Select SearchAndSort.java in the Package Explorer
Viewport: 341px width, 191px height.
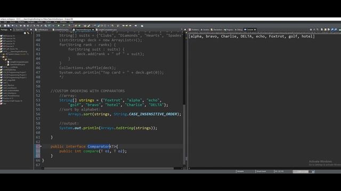tap(17, 65)
